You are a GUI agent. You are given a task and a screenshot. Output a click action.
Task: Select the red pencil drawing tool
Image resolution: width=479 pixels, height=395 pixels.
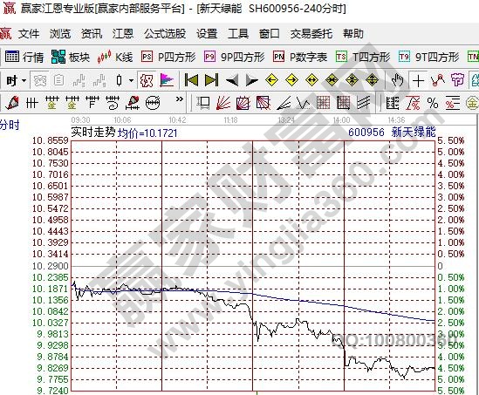click(x=12, y=103)
